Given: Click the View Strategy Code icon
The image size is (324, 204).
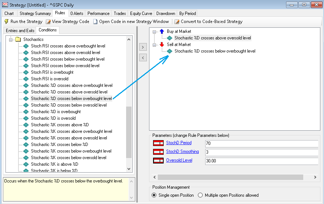Looking at the screenshot, I should click(x=48, y=22).
